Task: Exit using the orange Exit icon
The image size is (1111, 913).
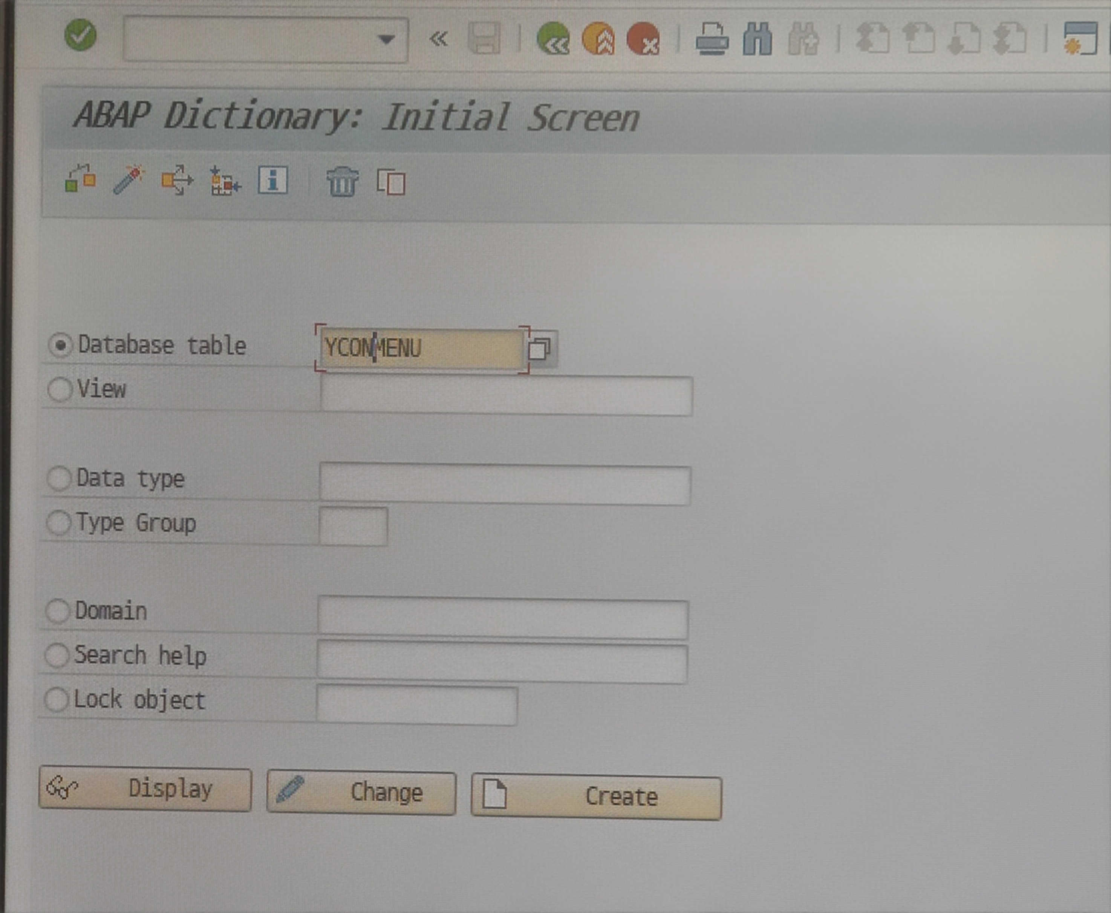Action: pos(598,38)
